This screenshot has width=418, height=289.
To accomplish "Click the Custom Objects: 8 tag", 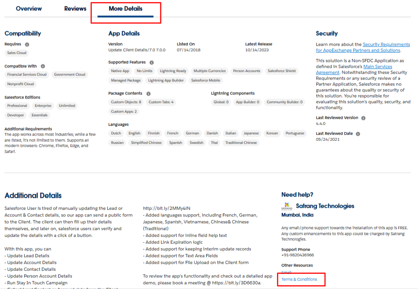I will pyautogui.click(x=126, y=102).
